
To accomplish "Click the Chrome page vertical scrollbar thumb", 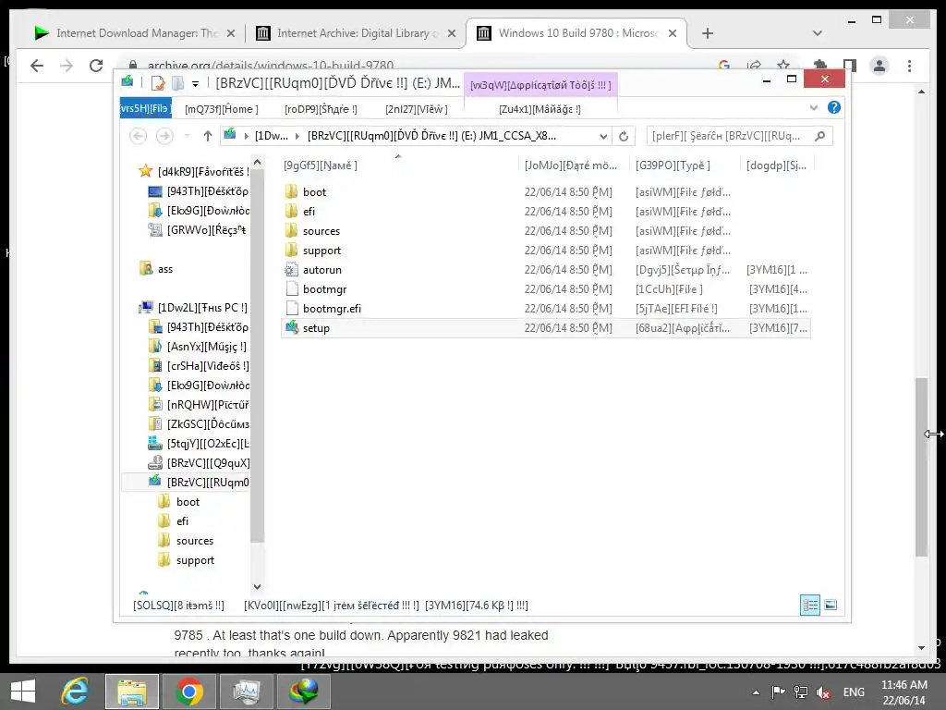I will click(921, 467).
